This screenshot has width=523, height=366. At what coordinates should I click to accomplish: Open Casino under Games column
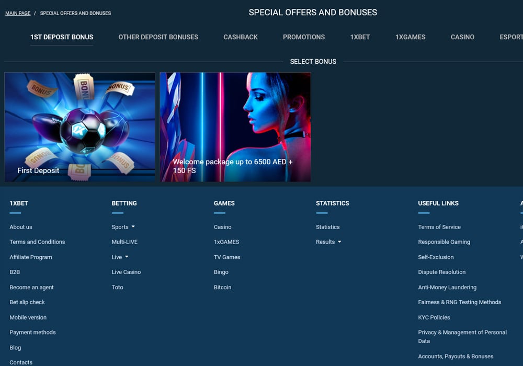[222, 227]
